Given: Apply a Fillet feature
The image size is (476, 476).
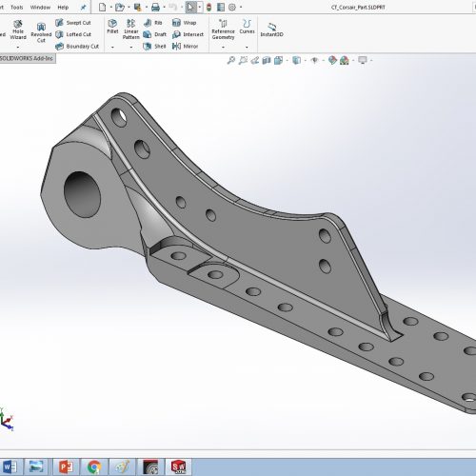Looking at the screenshot, I should pos(112,27).
